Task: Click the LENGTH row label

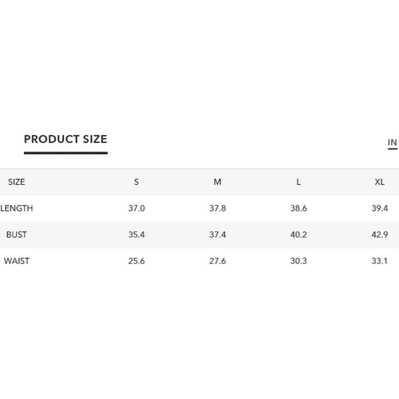Action: (17, 208)
